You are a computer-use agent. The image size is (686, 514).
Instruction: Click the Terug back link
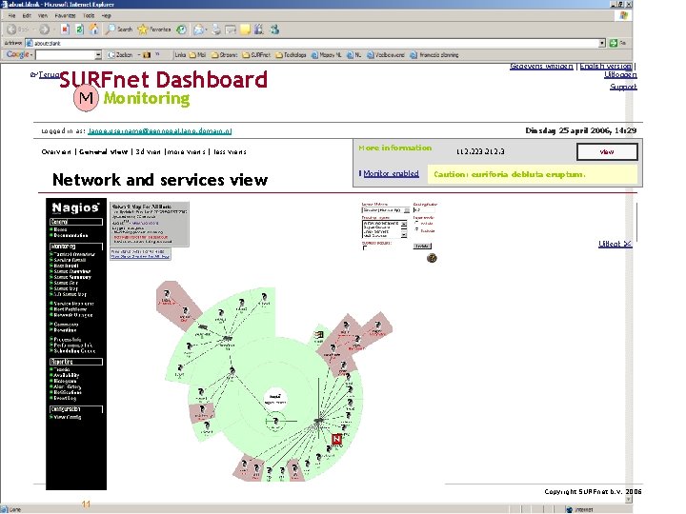click(x=49, y=75)
